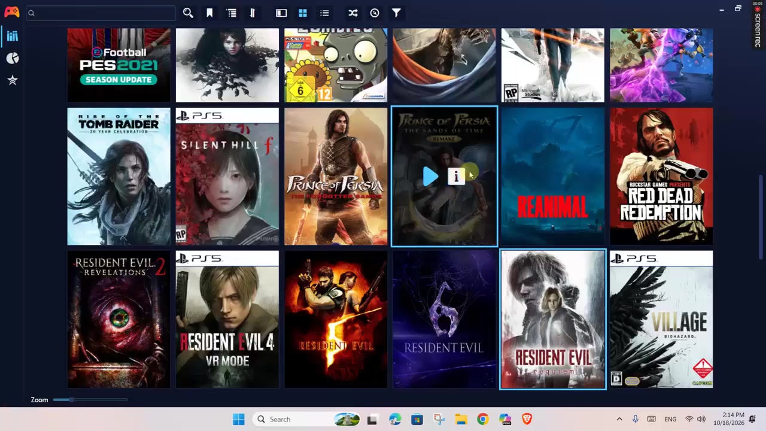766x431 pixels.
Task: Select Resident Evil 4 VR Mode cover
Action: tap(227, 320)
